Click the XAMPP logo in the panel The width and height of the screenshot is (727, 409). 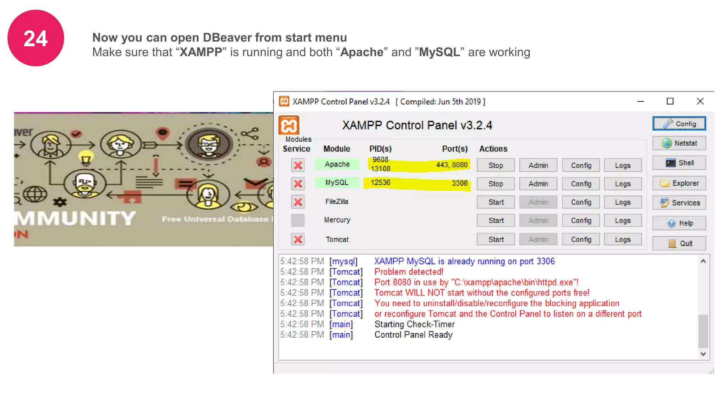point(289,125)
